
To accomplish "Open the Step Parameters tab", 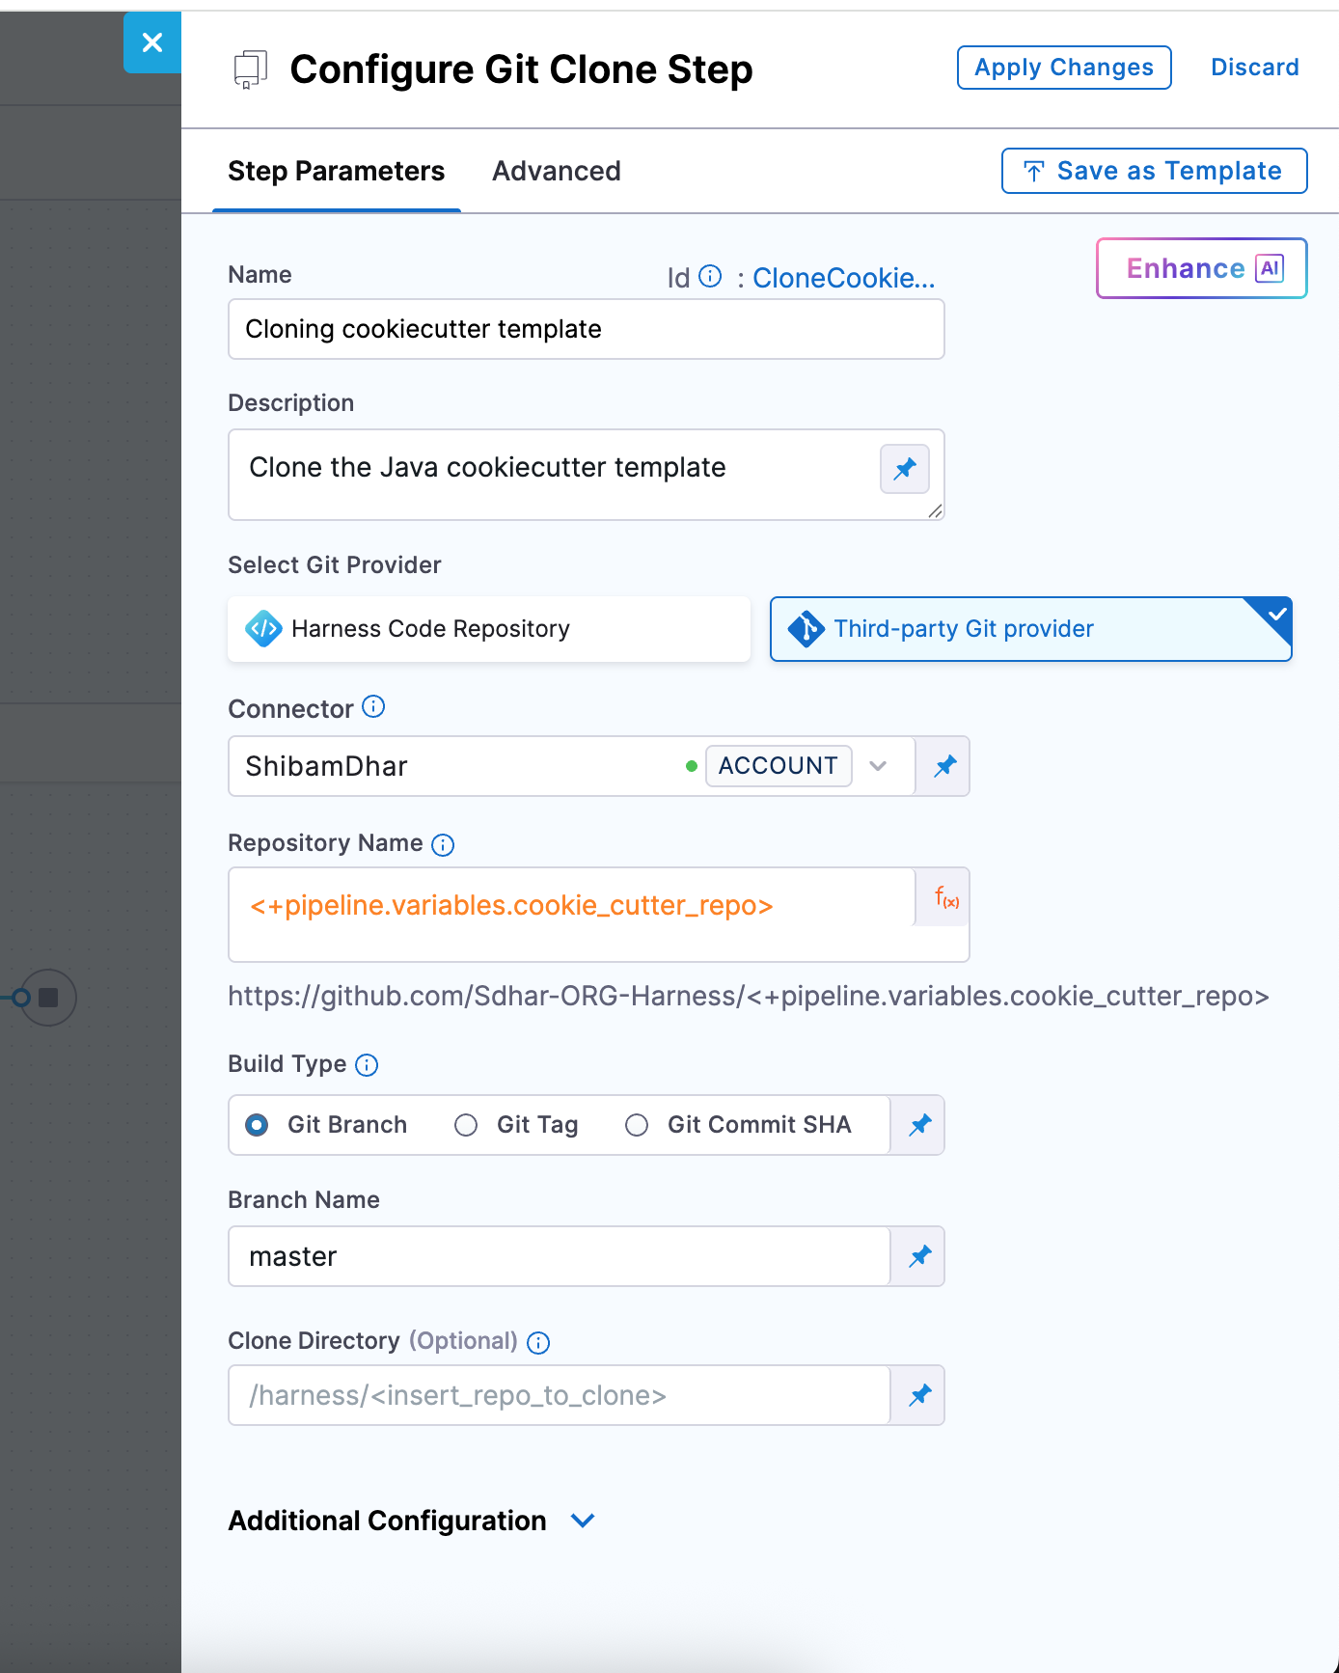I will point(336,172).
